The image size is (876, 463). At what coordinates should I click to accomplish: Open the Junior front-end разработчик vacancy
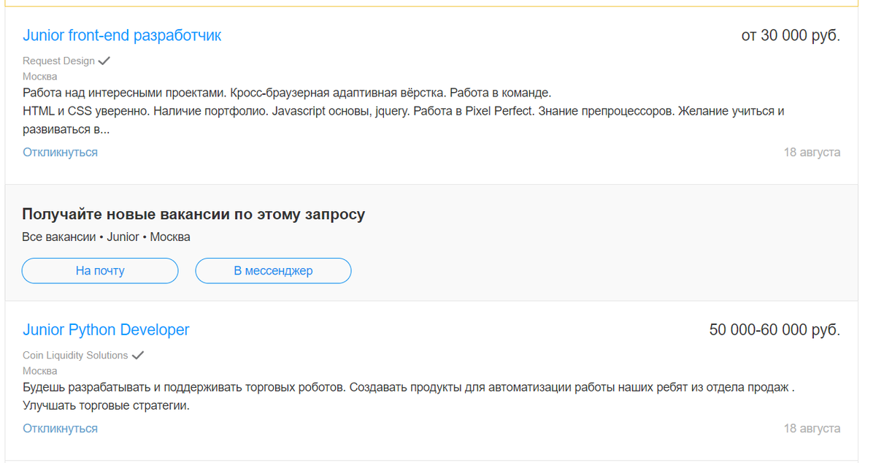coord(121,34)
